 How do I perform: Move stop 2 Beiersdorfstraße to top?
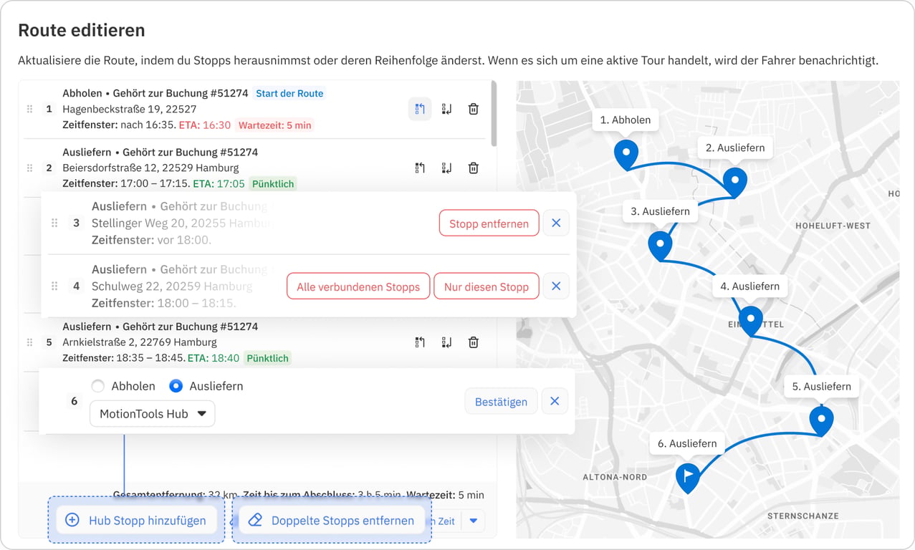click(420, 168)
